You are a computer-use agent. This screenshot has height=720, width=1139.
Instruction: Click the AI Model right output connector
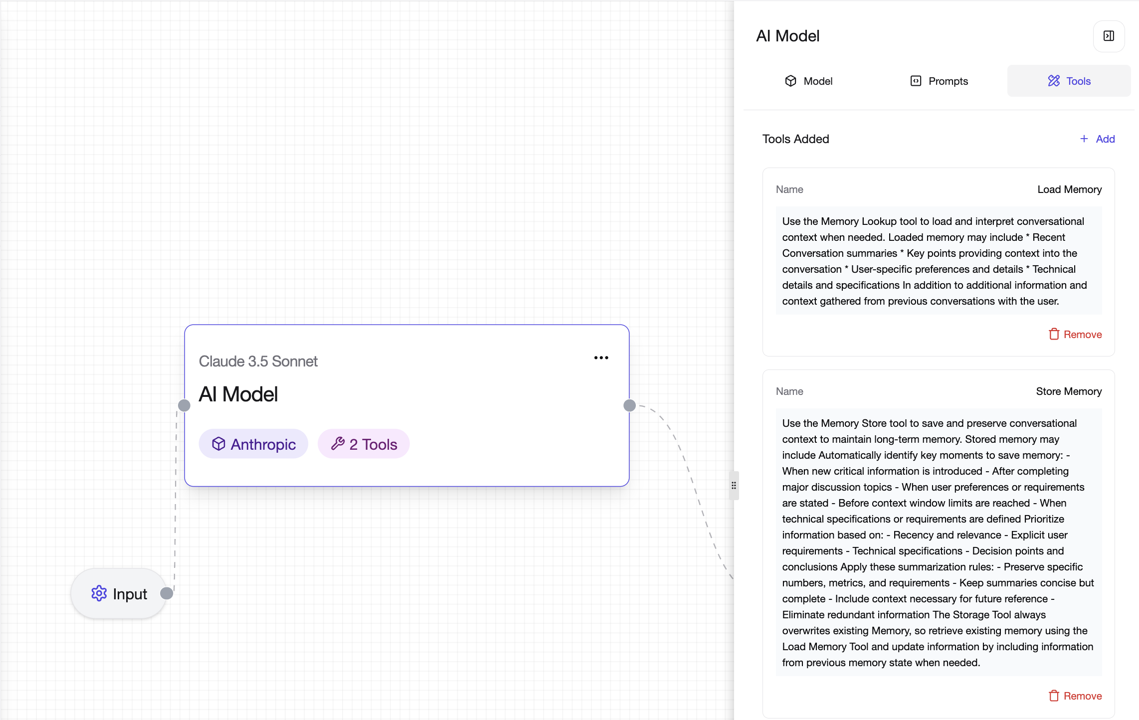629,405
